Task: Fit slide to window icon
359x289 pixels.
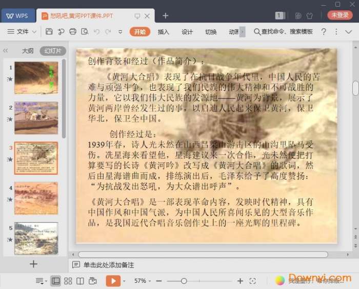Action: pyautogui.click(x=252, y=281)
